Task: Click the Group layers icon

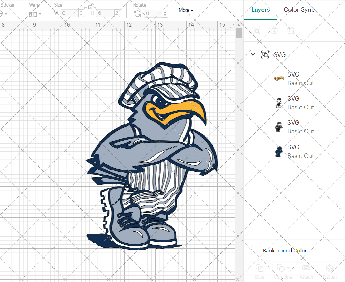Action: click(256, 30)
